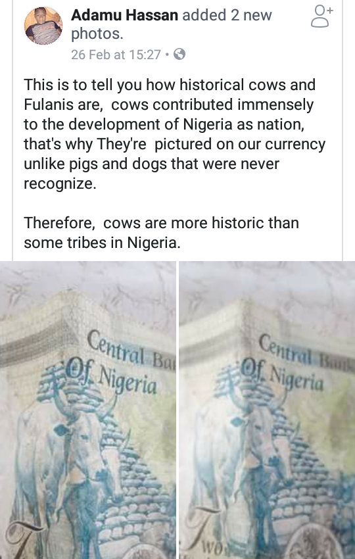Tap the word 'recognize.' in the post

pos(60,183)
